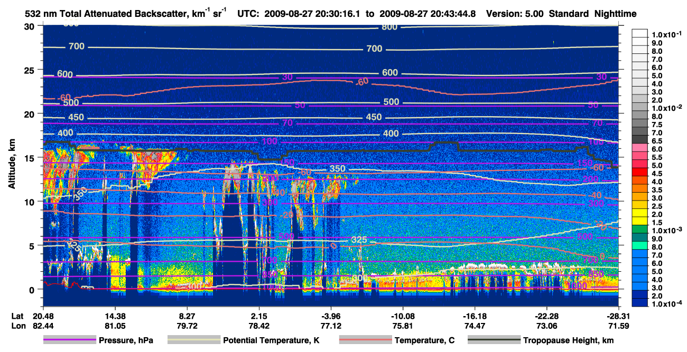Screen dimensions: 687x352
Task: Click longitude value 78.42
Action: coord(259,326)
